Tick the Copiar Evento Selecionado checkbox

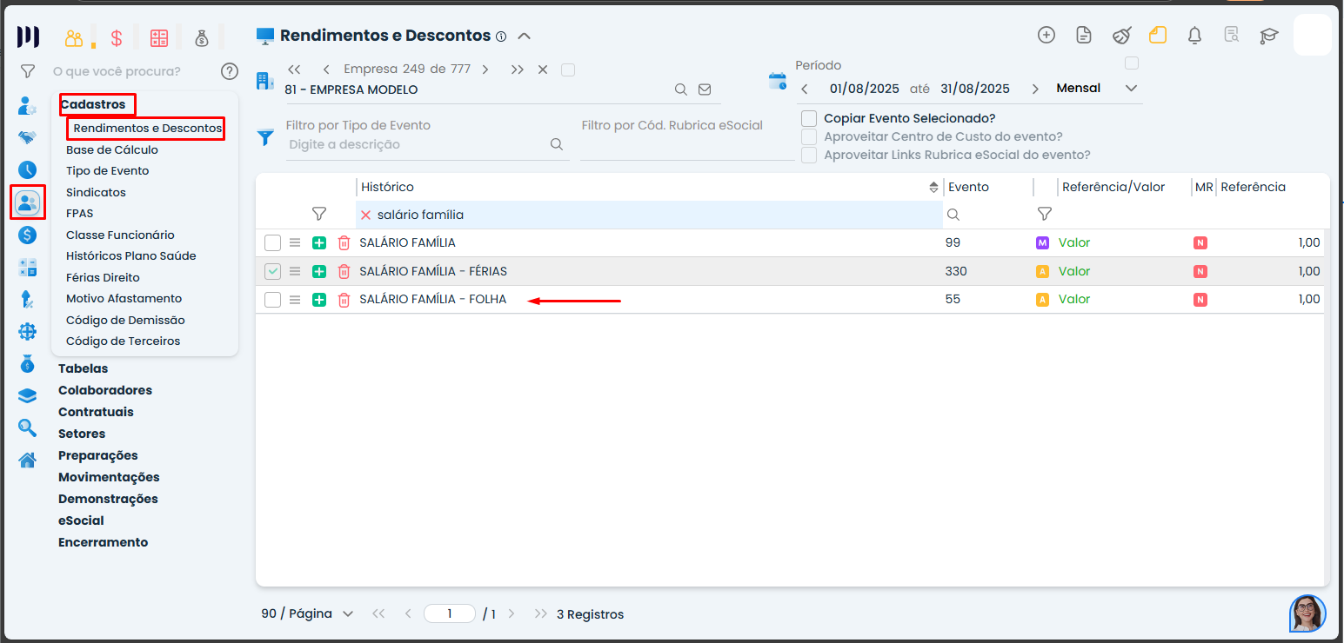click(809, 118)
